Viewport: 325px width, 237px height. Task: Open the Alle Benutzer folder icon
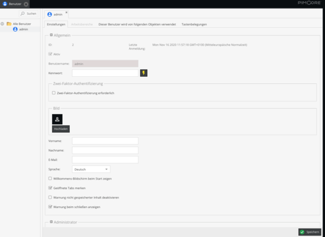[x=9, y=24]
